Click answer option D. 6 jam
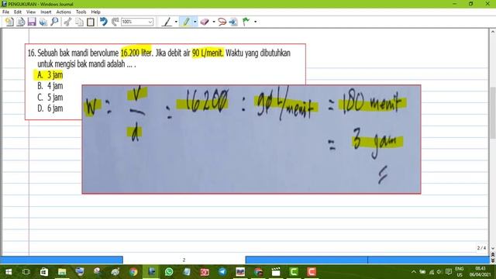The height and width of the screenshot is (279, 496). click(50, 108)
